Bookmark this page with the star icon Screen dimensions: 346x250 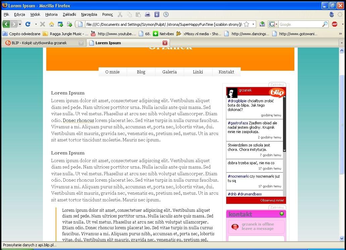(246, 24)
